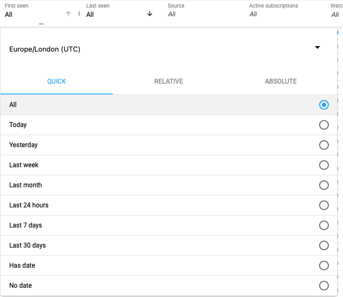Select the No date radio button
The width and height of the screenshot is (343, 297).
[324, 286]
